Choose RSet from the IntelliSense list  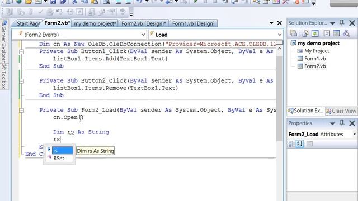coord(59,159)
